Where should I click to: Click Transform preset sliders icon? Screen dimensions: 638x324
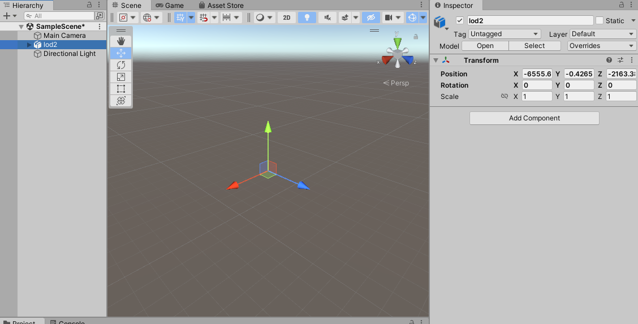(x=620, y=60)
